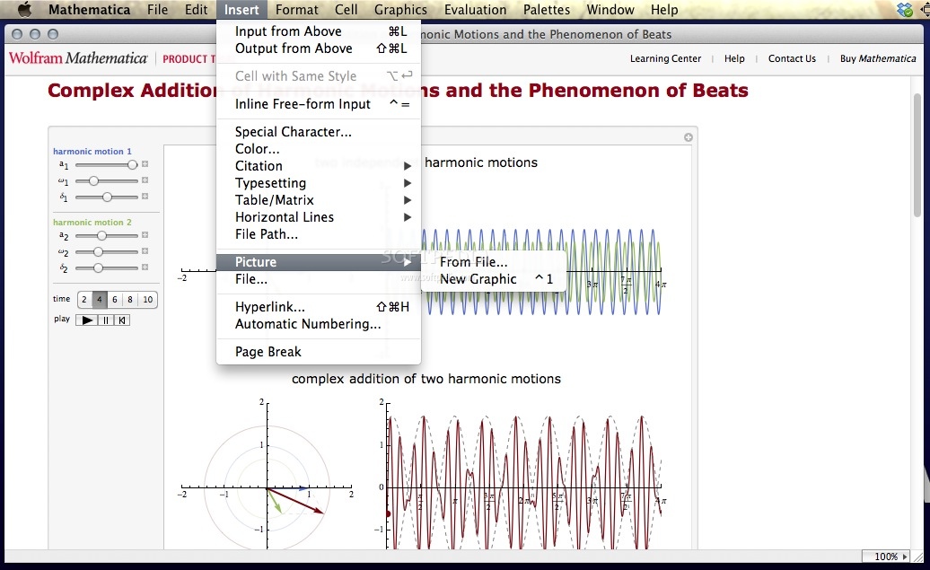Click the rightmost icon in the system menu bar
Viewport: 930px width, 570px height.
point(925,10)
